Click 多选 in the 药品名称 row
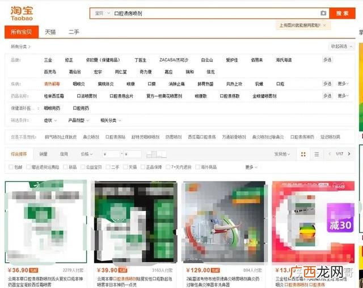Screen dimensions: 363x288 pyautogui.click(x=327, y=96)
